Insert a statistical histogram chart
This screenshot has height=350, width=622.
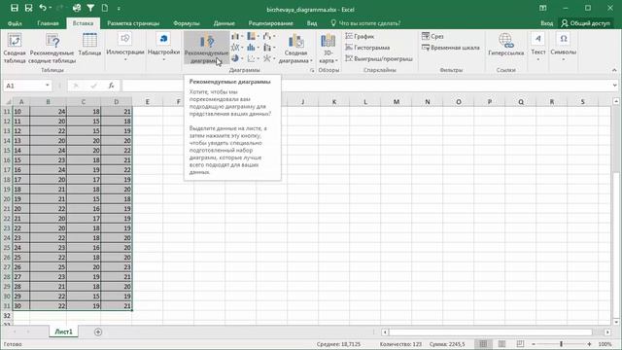[x=253, y=48]
